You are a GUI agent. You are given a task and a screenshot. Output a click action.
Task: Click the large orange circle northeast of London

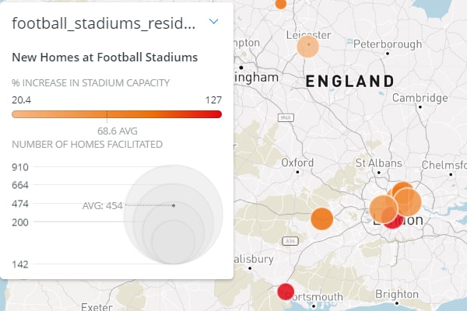tap(408, 202)
